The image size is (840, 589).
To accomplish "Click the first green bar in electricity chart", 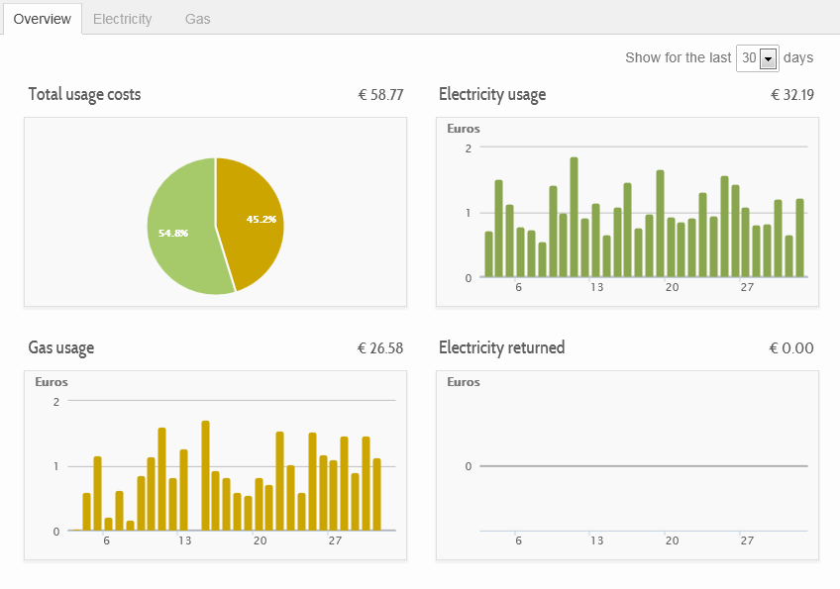I will pyautogui.click(x=488, y=254).
